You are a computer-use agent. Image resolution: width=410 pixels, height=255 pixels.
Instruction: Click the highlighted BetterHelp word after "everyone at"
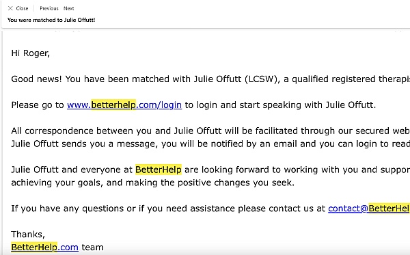[x=159, y=170]
